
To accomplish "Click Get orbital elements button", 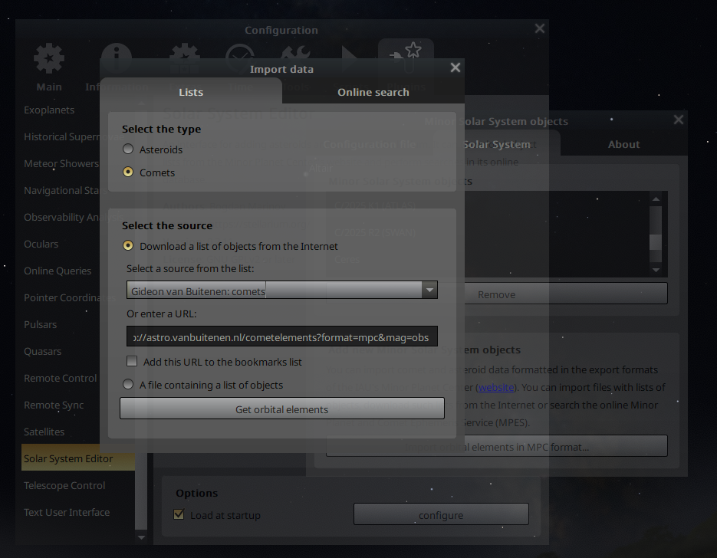I will [x=281, y=409].
